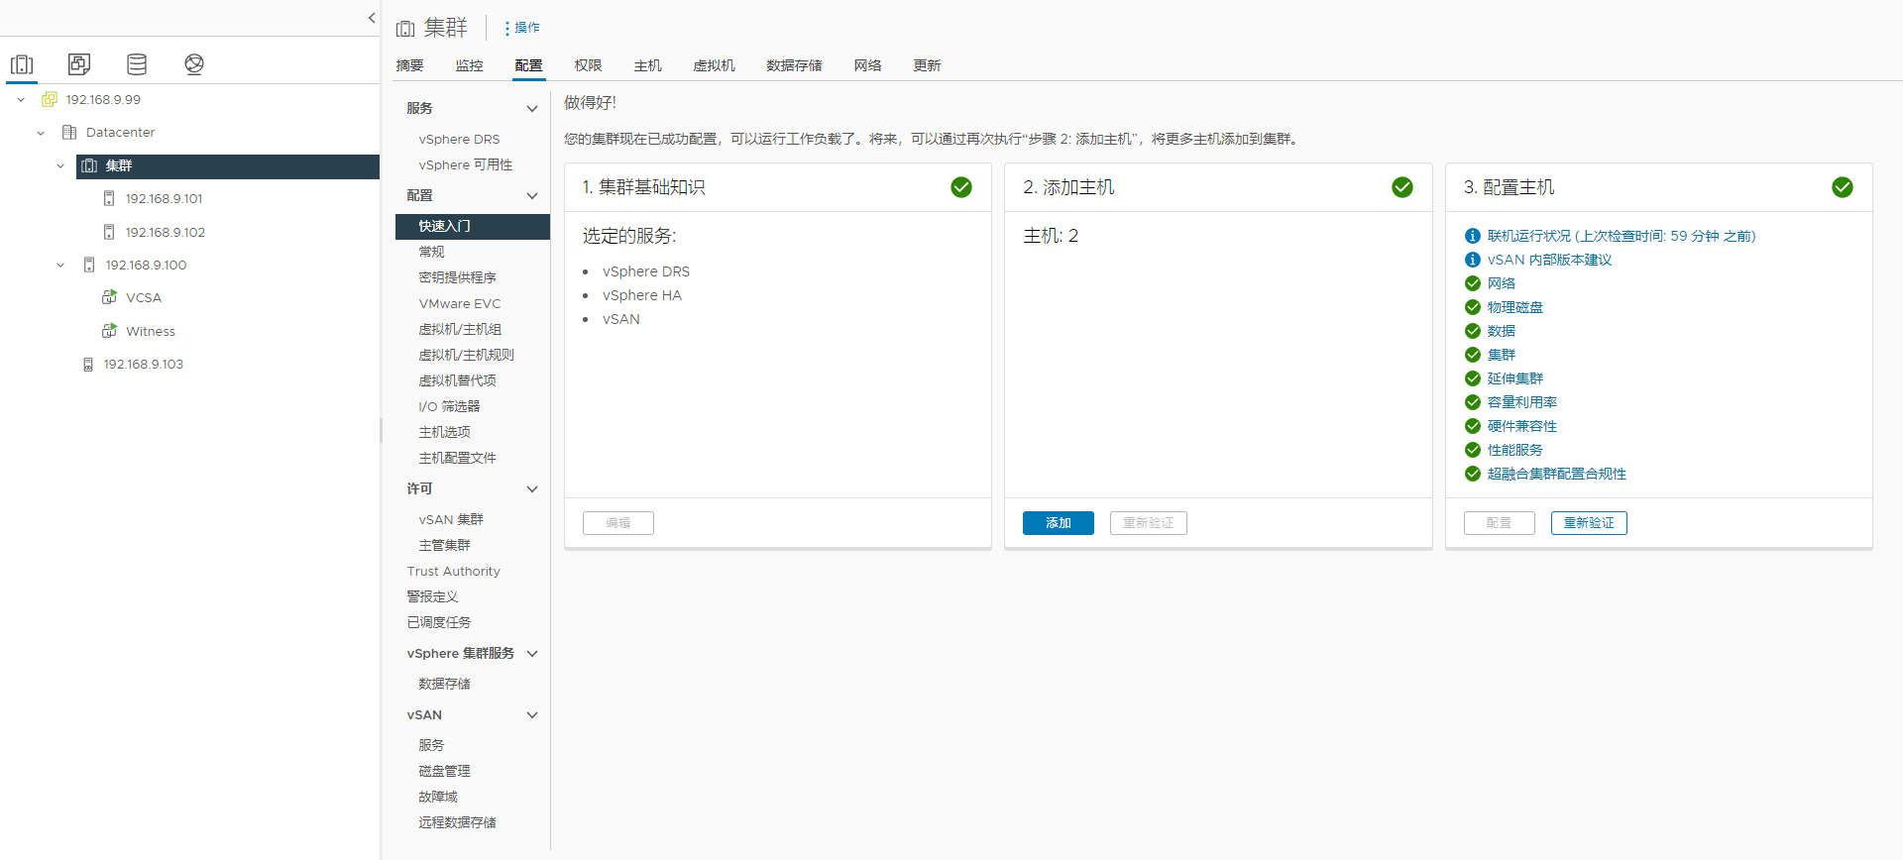Screen dimensions: 1903x860
Task: Click green status icon beside 物理磁盘
Action: coord(1473,307)
